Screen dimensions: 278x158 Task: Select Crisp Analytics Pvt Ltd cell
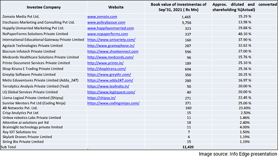[x=20, y=113]
